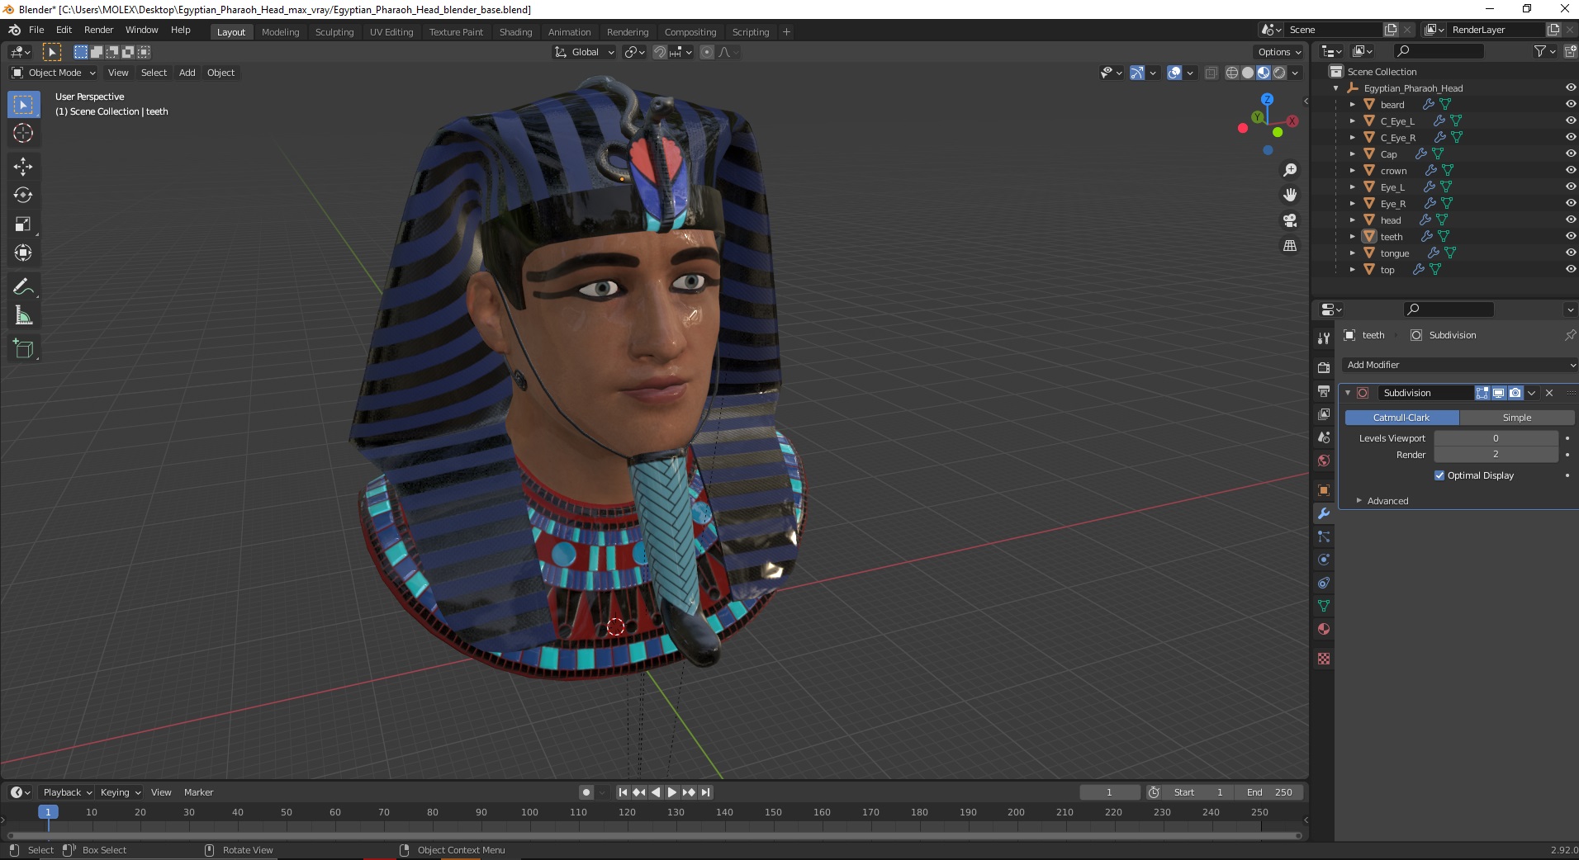Hide the head object in outliner

(x=1570, y=220)
